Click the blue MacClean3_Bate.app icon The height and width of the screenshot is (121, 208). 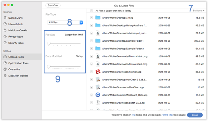tap(98, 95)
